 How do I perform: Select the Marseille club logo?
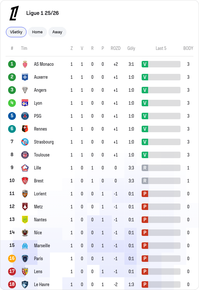point(25,245)
